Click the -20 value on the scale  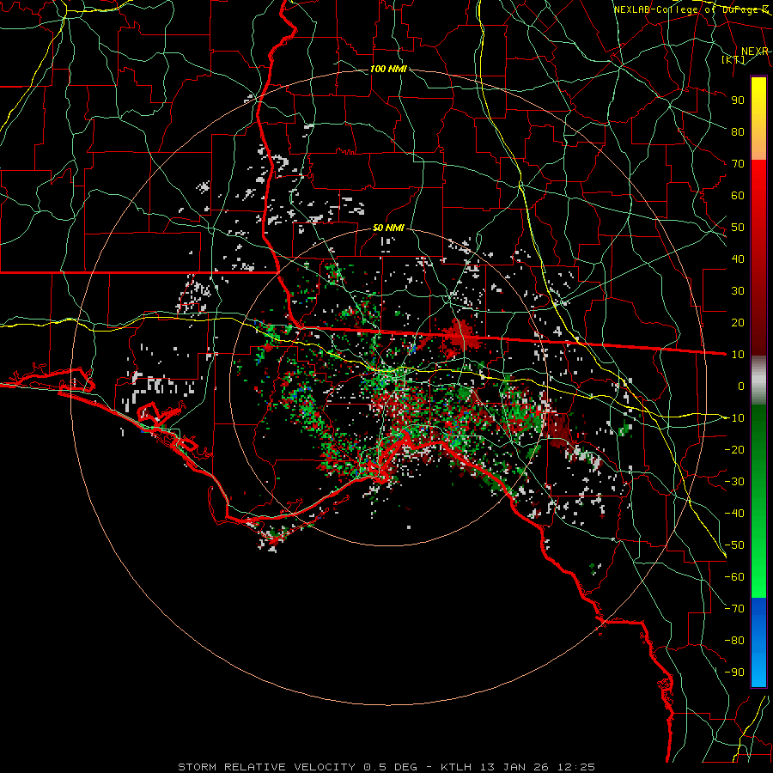coord(734,449)
